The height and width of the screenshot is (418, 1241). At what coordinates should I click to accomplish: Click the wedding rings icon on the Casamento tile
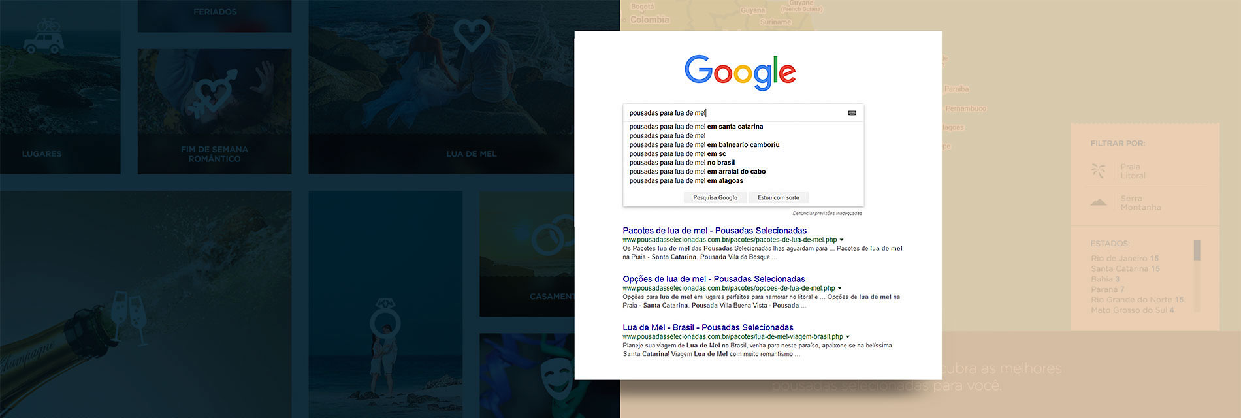(x=552, y=236)
